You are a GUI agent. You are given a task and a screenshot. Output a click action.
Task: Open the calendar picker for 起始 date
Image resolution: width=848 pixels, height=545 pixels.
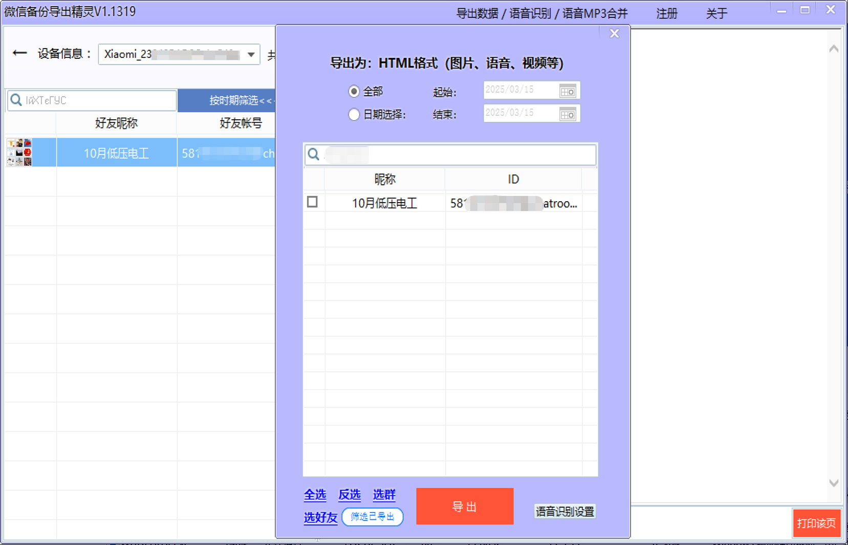pos(568,92)
